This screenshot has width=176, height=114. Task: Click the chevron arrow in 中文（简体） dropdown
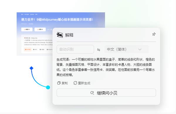(x=140, y=49)
